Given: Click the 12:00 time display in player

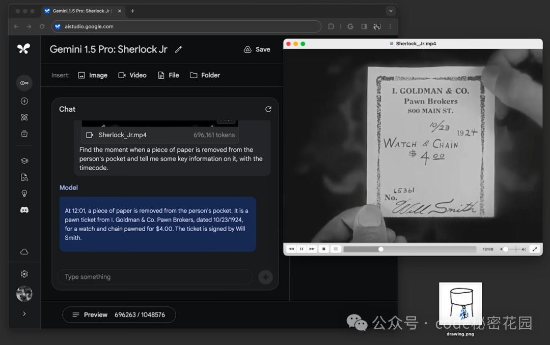Looking at the screenshot, I should (x=488, y=249).
